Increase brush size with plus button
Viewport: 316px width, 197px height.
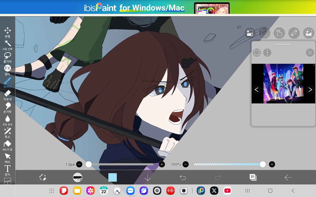click(x=162, y=164)
